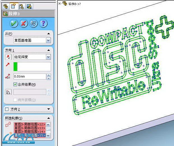The height and width of the screenshot is (146, 174).
Task: Click the draft angle input field
Action: pos(30,92)
